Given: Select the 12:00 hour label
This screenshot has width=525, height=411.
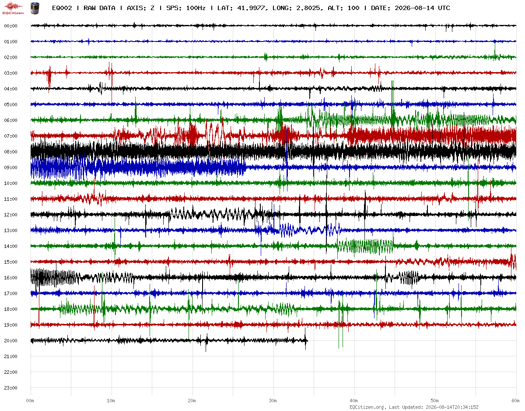Looking at the screenshot, I should click(10, 215).
